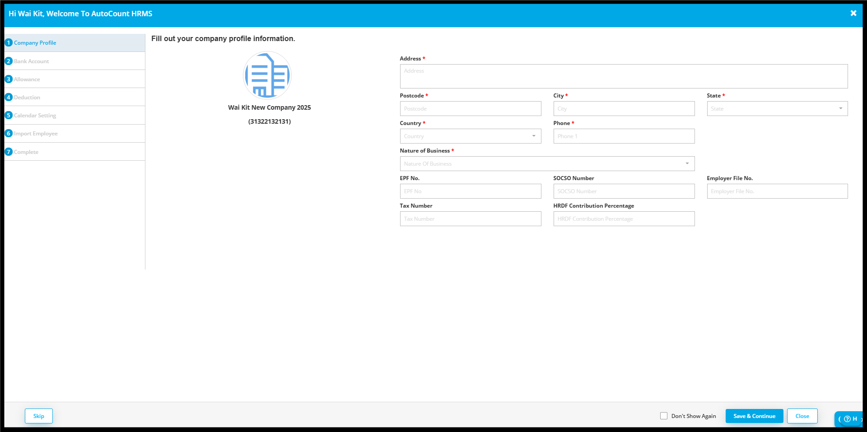Click the Close button in the footer

(802, 416)
